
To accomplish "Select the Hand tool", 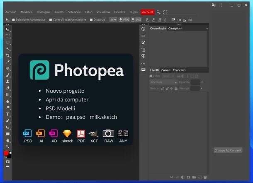I will (7, 140).
